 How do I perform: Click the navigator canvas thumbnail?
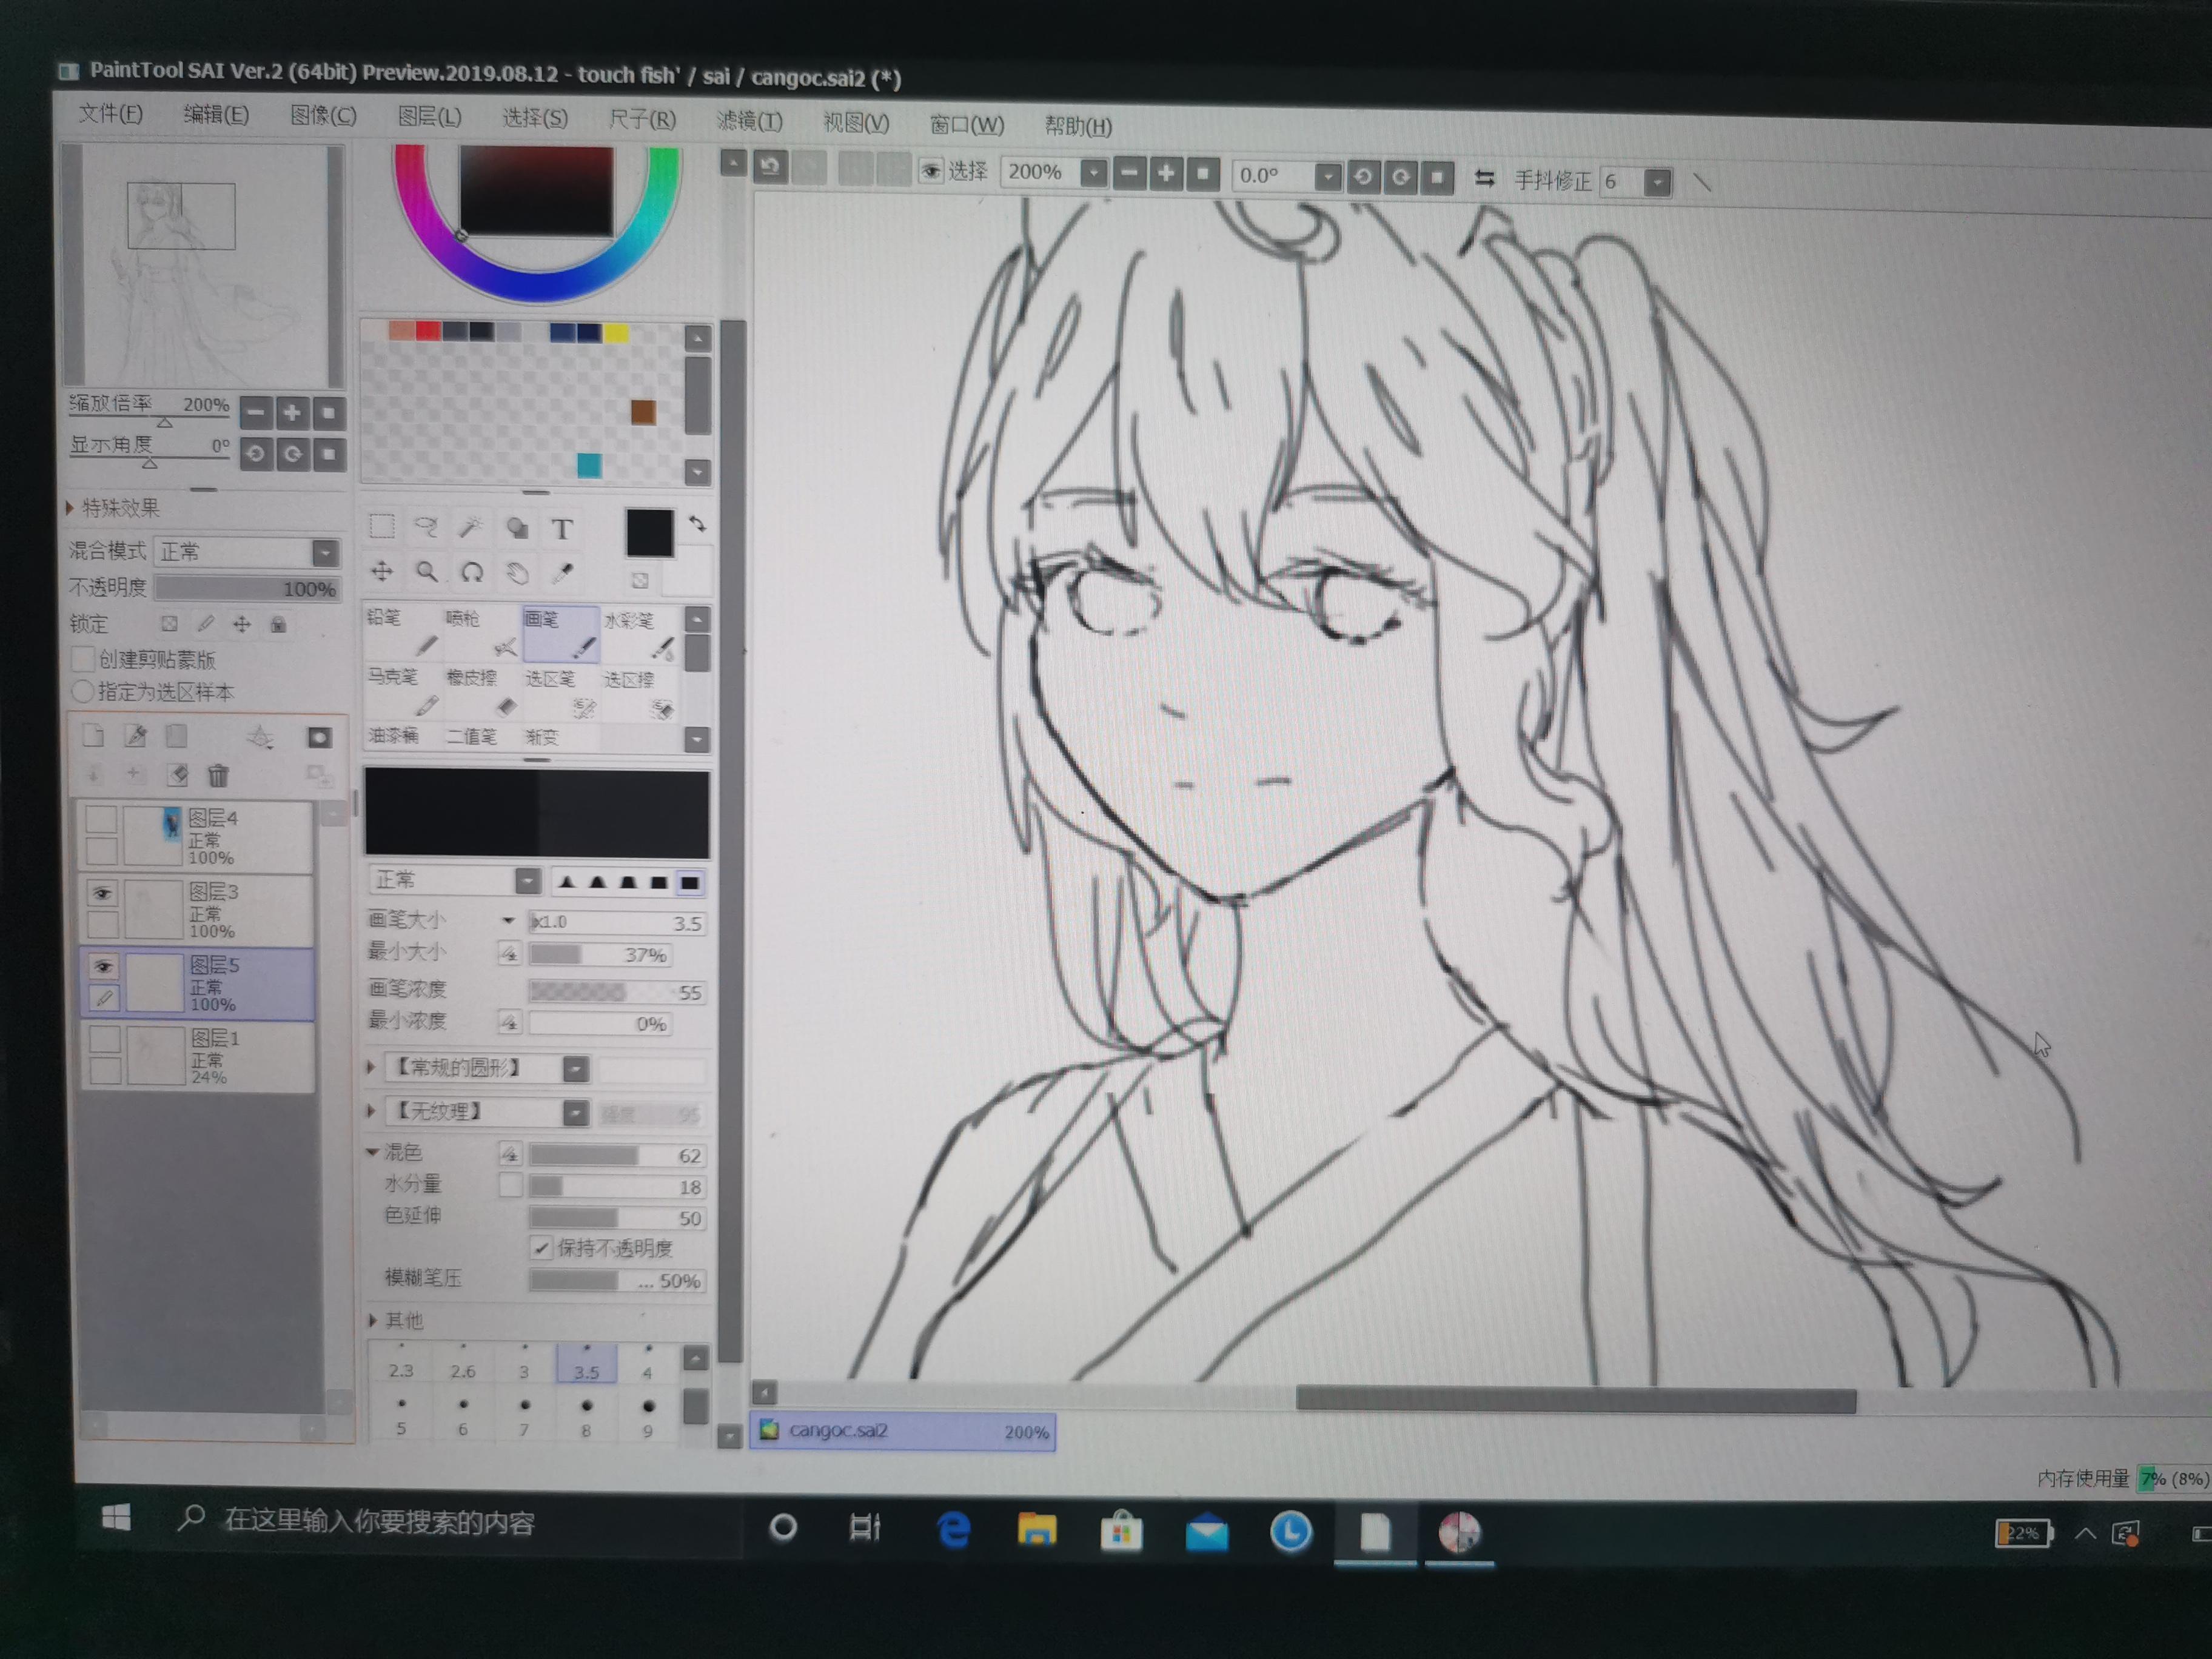(x=203, y=266)
